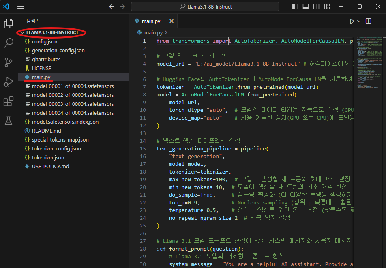Click the breadcrumb ellipsis symbol item
Screen dimensions: 386x268
tap(171, 33)
